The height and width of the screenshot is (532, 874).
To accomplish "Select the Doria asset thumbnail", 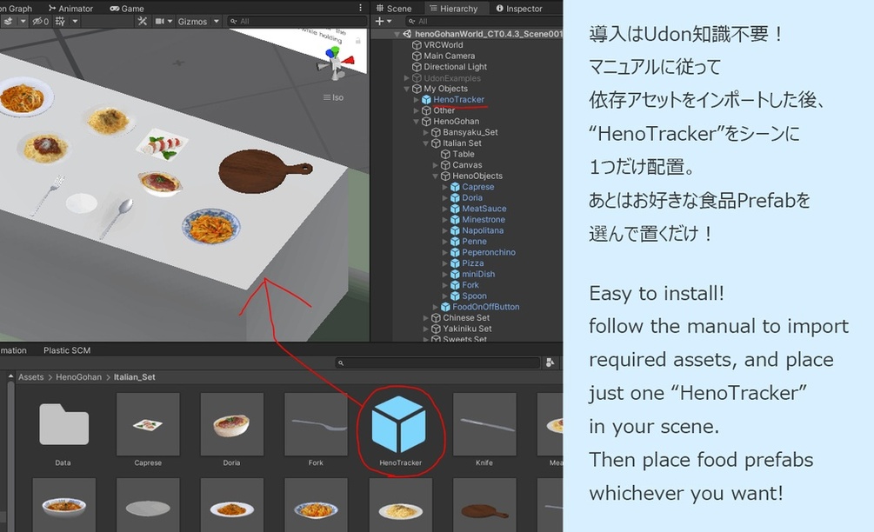I will (231, 424).
